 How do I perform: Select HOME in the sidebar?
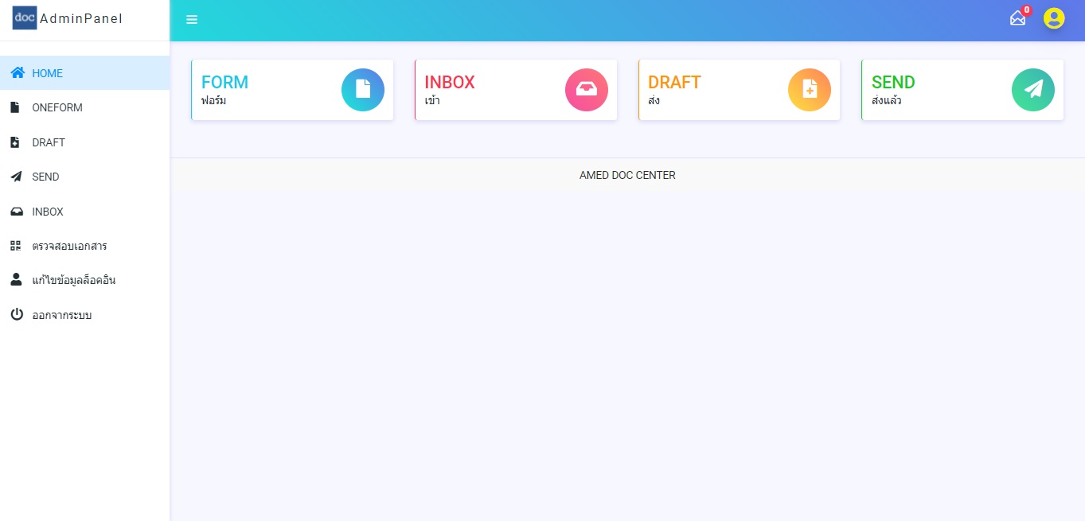point(47,73)
